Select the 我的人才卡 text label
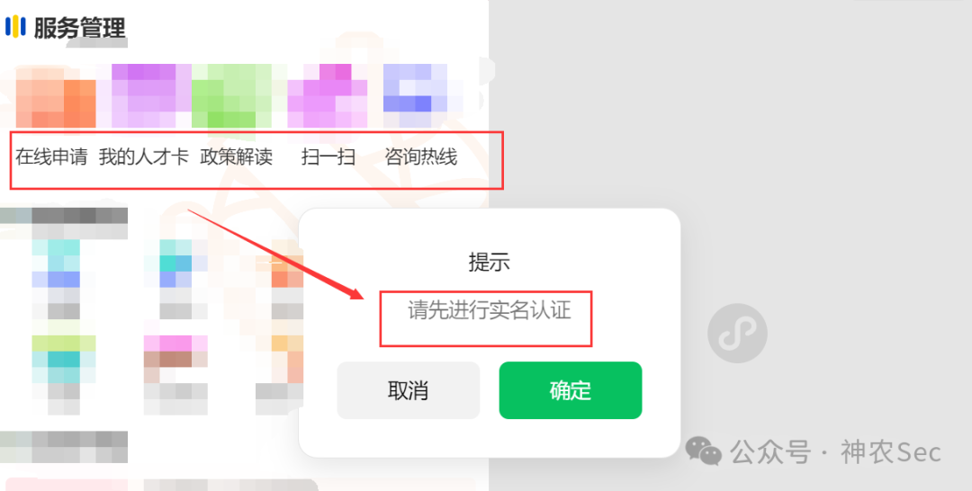This screenshot has height=491, width=972. click(x=144, y=156)
